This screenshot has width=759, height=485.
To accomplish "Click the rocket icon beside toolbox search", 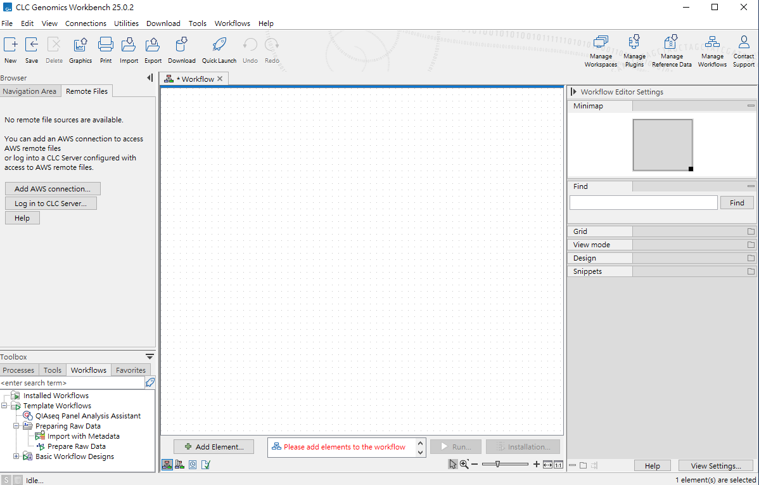I will 150,382.
